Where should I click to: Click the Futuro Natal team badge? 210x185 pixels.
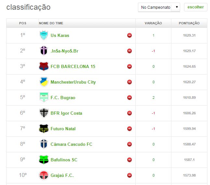pos(43,129)
